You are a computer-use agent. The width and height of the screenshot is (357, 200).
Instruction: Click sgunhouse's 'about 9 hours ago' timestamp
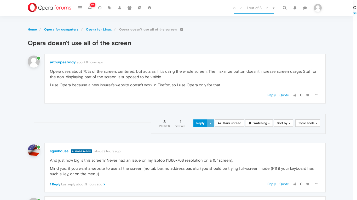tap(107, 151)
